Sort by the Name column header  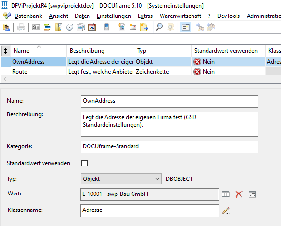click(21, 51)
